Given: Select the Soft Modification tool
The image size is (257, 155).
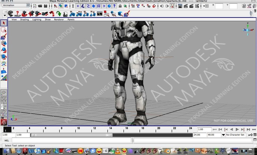Looking at the screenshot, I should [4, 71].
